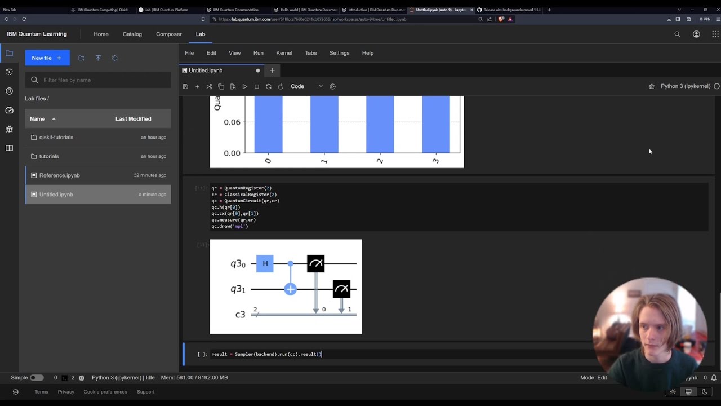Go to Composer in top navigation

pos(169,34)
